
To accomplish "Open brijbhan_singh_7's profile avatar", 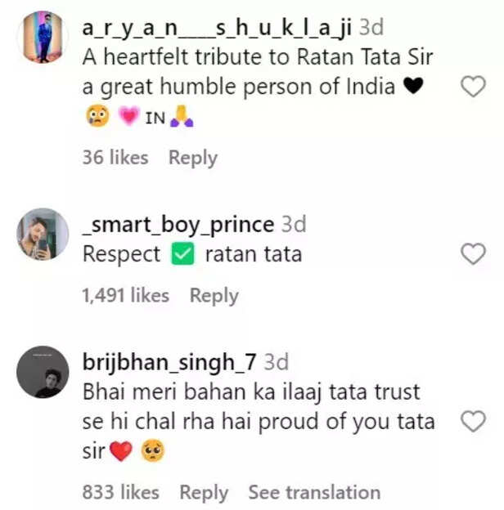I will click(x=43, y=372).
